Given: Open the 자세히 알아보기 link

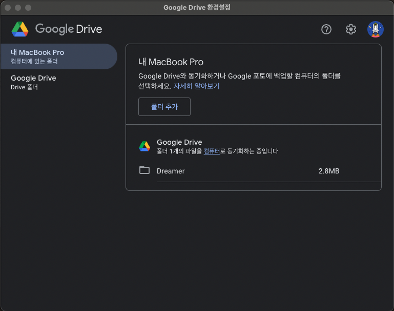Looking at the screenshot, I should click(197, 86).
